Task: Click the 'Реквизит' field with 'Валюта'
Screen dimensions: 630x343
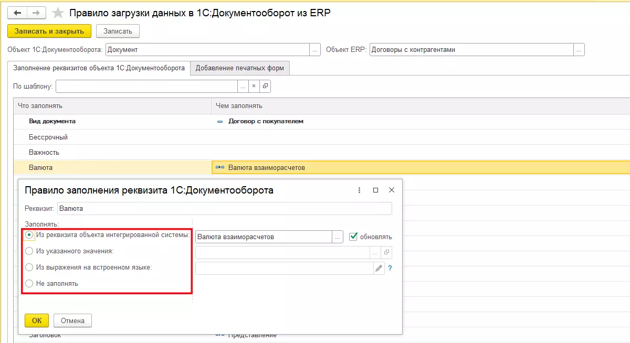Action: [x=224, y=208]
